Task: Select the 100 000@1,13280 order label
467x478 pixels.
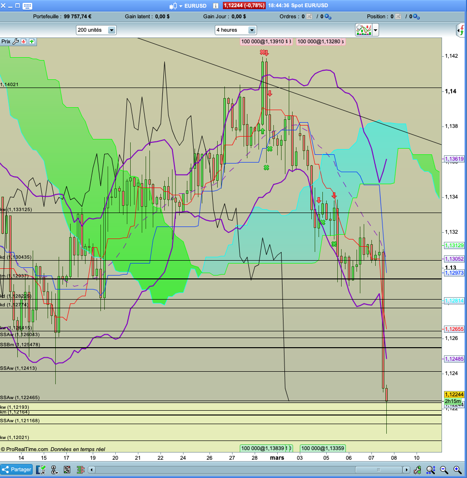Action: pyautogui.click(x=320, y=41)
